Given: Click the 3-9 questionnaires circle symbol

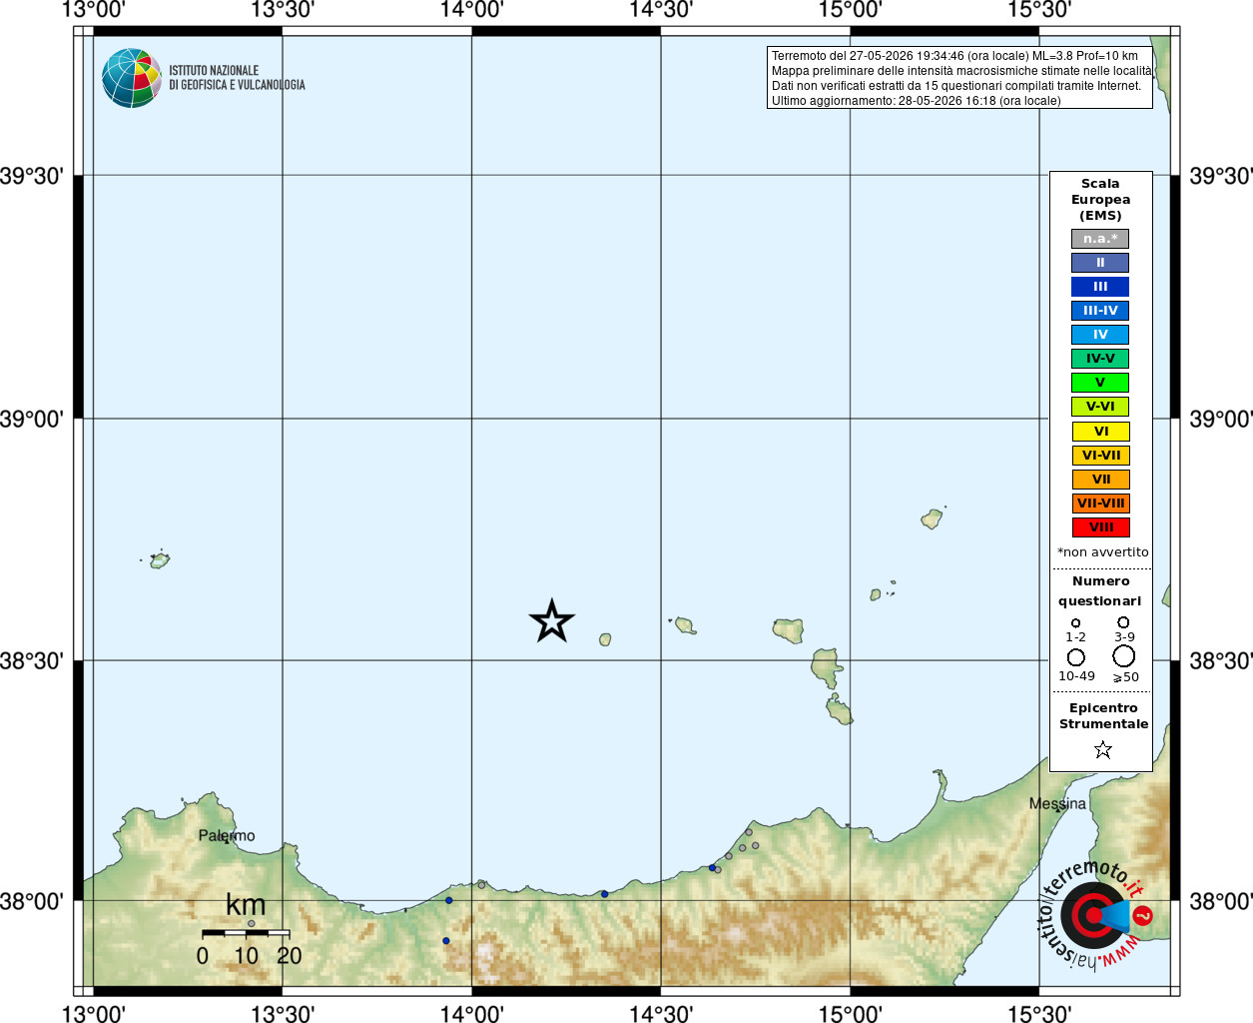Looking at the screenshot, I should pyautogui.click(x=1123, y=622).
